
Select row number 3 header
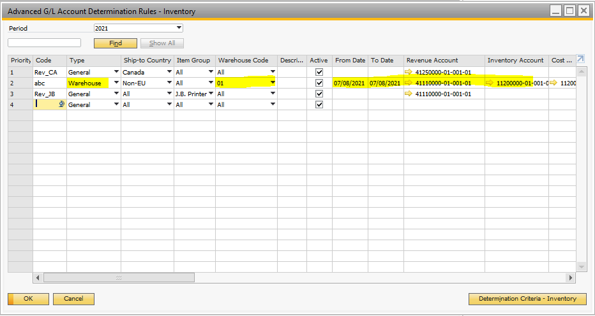tap(20, 94)
